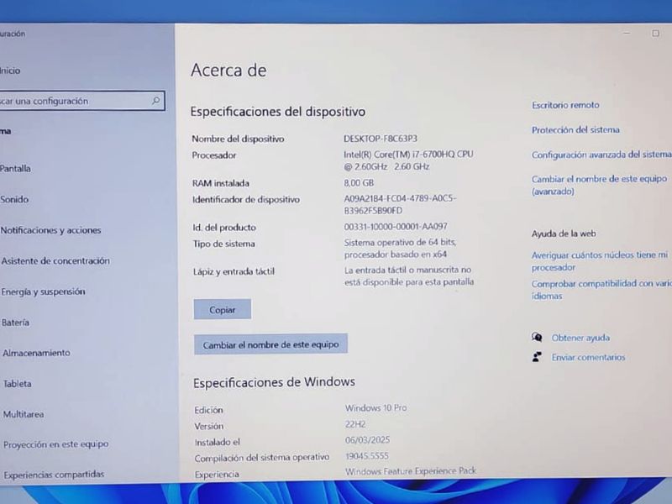Click Windows Feature Experience Pack text
Viewport: 672px width, 504px height.
pos(411,471)
